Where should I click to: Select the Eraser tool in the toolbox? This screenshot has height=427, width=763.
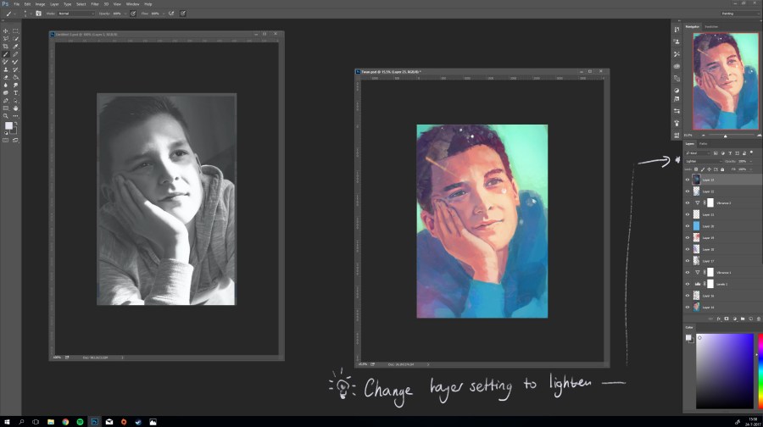(x=6, y=77)
